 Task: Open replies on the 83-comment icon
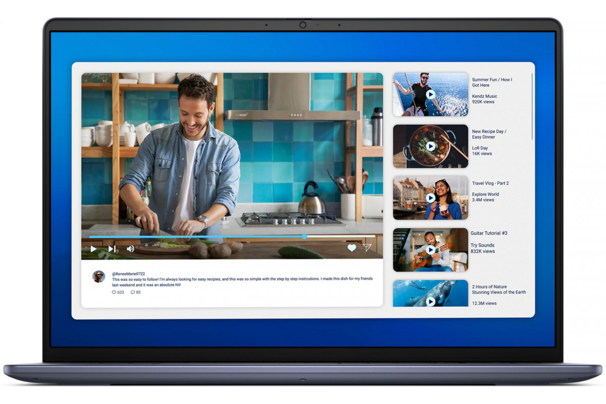pos(133,292)
